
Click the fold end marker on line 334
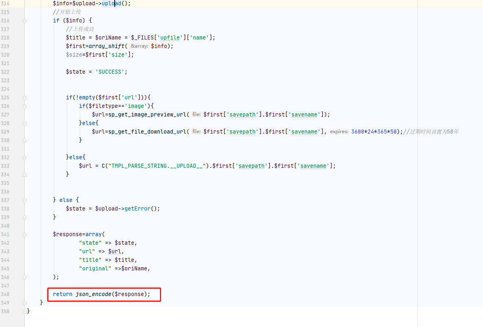(x=25, y=174)
